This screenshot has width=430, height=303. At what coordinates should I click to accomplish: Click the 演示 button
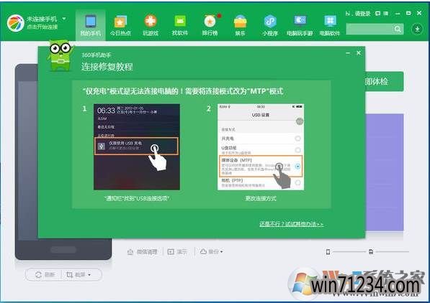click(x=177, y=251)
